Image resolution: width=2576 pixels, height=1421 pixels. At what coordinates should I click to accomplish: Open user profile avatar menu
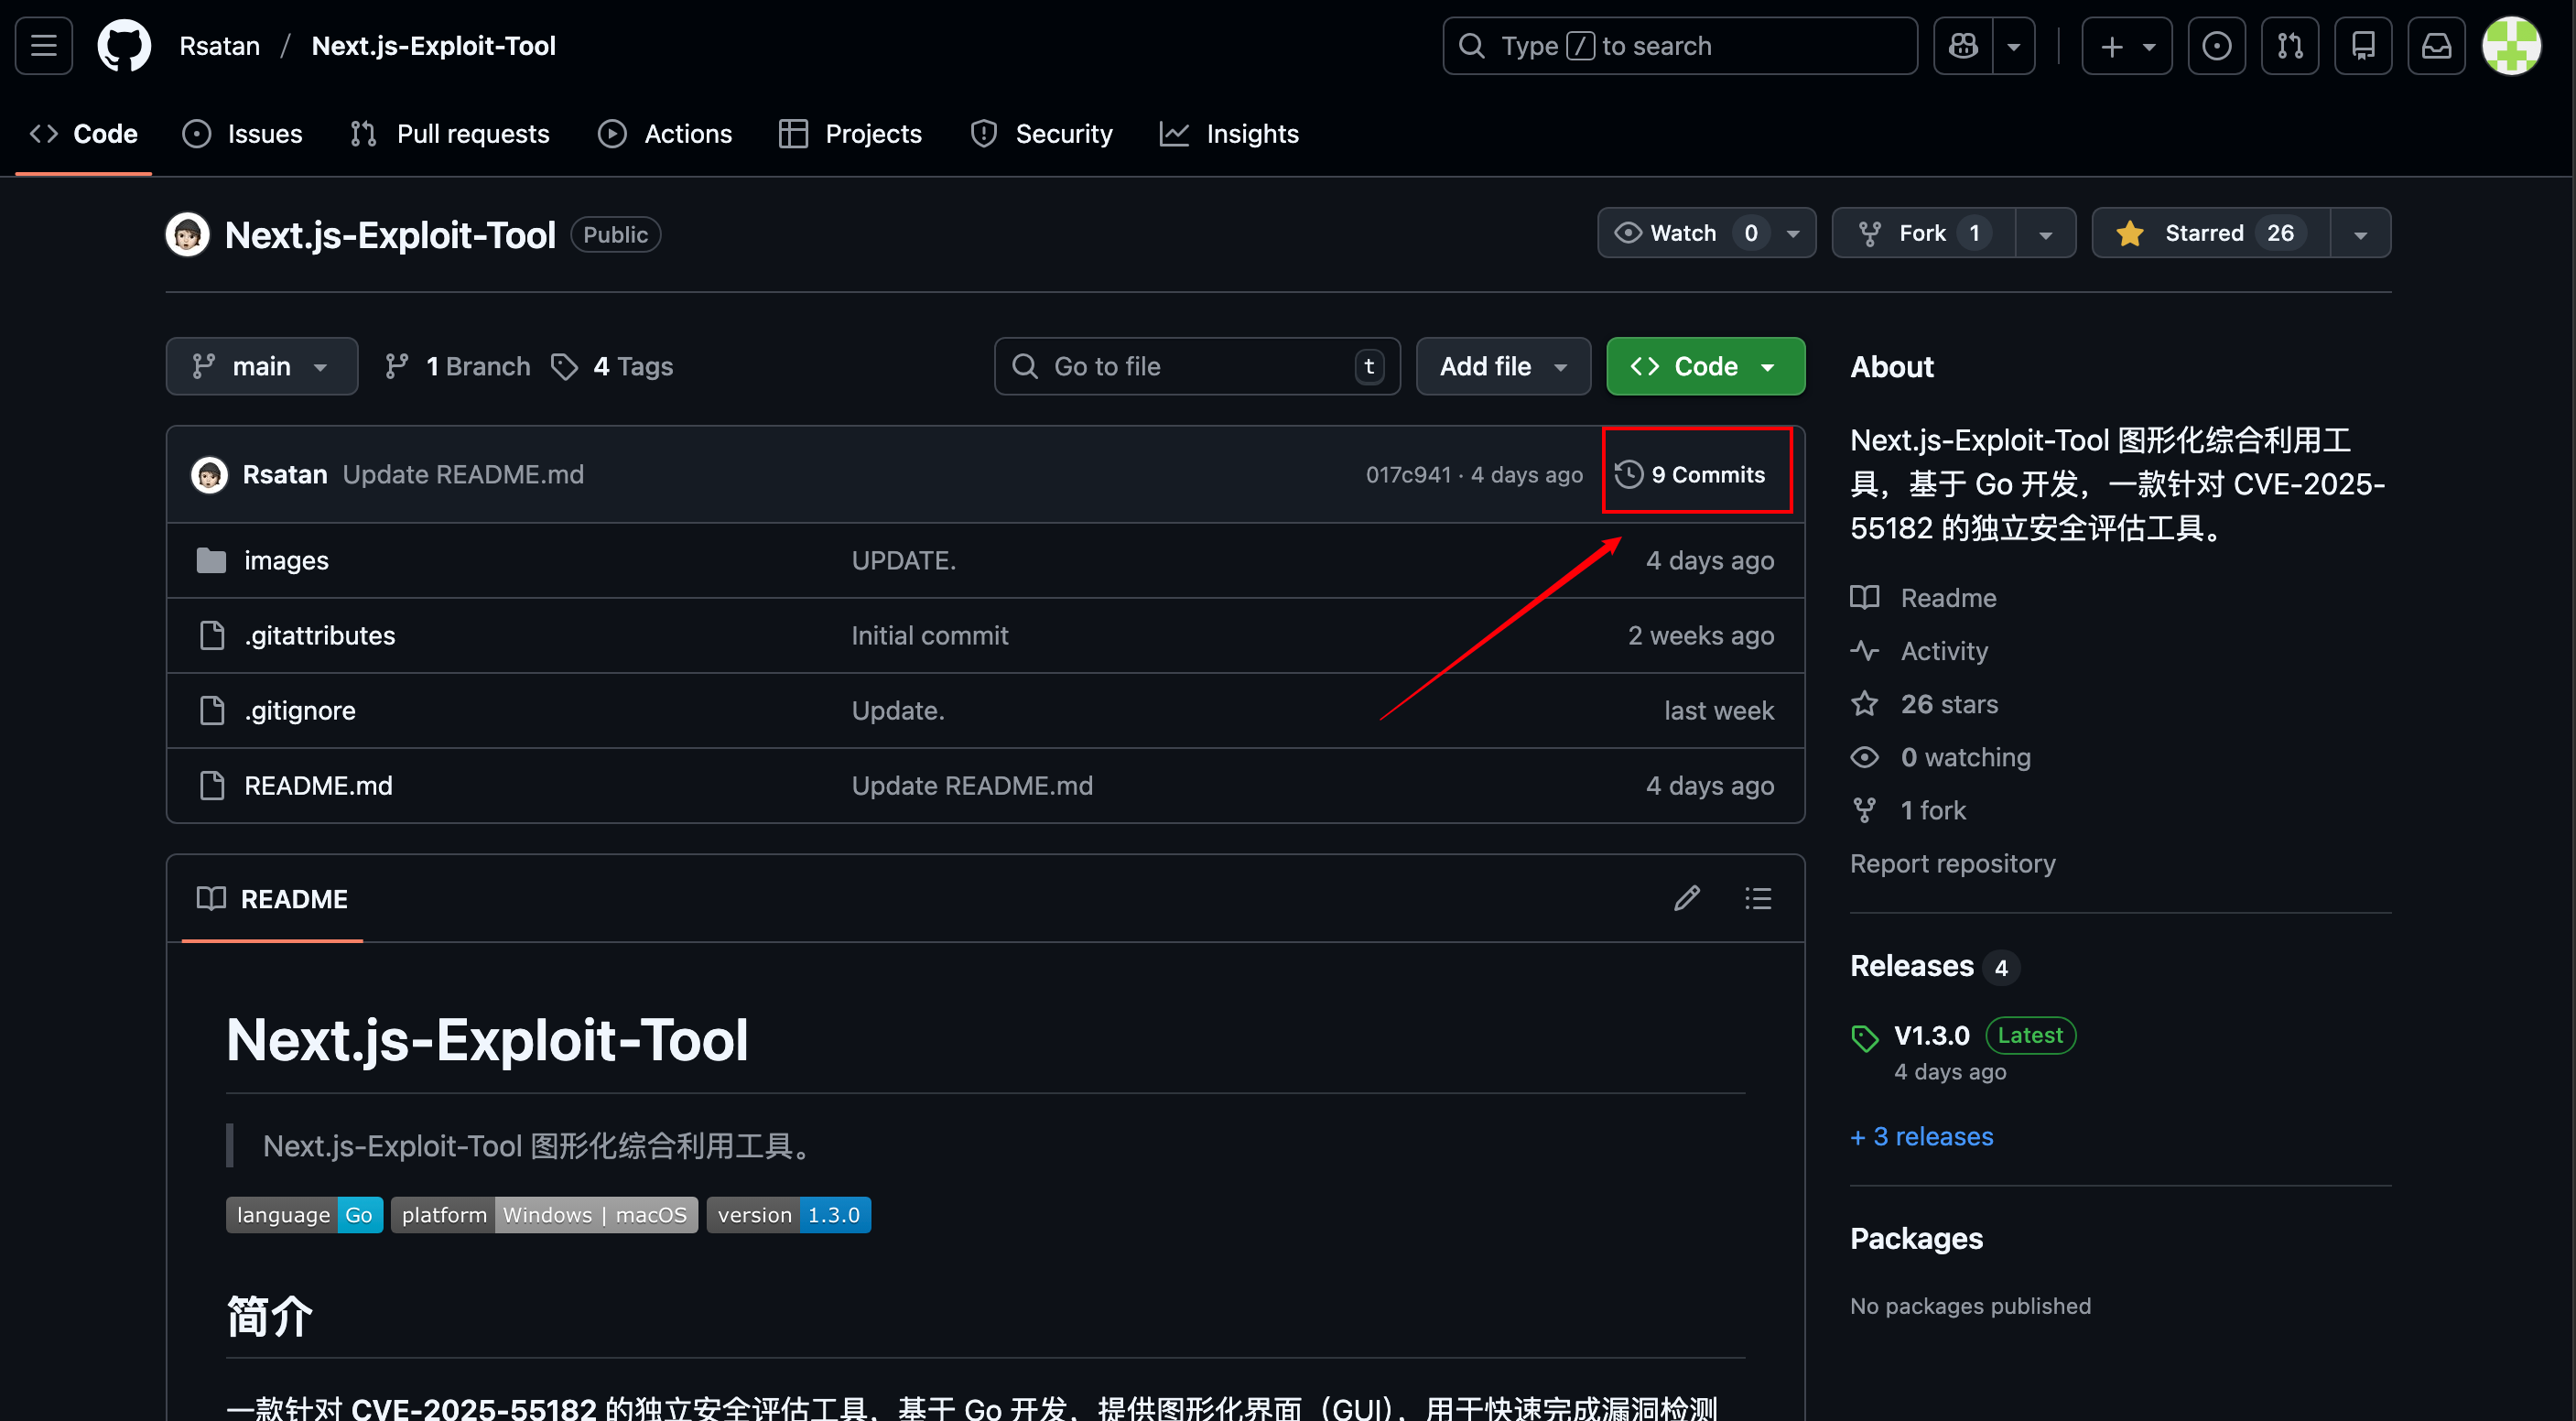click(2511, 46)
